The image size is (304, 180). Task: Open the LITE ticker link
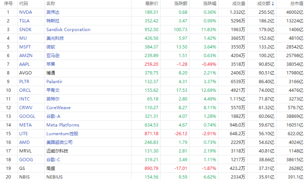tap(24, 134)
